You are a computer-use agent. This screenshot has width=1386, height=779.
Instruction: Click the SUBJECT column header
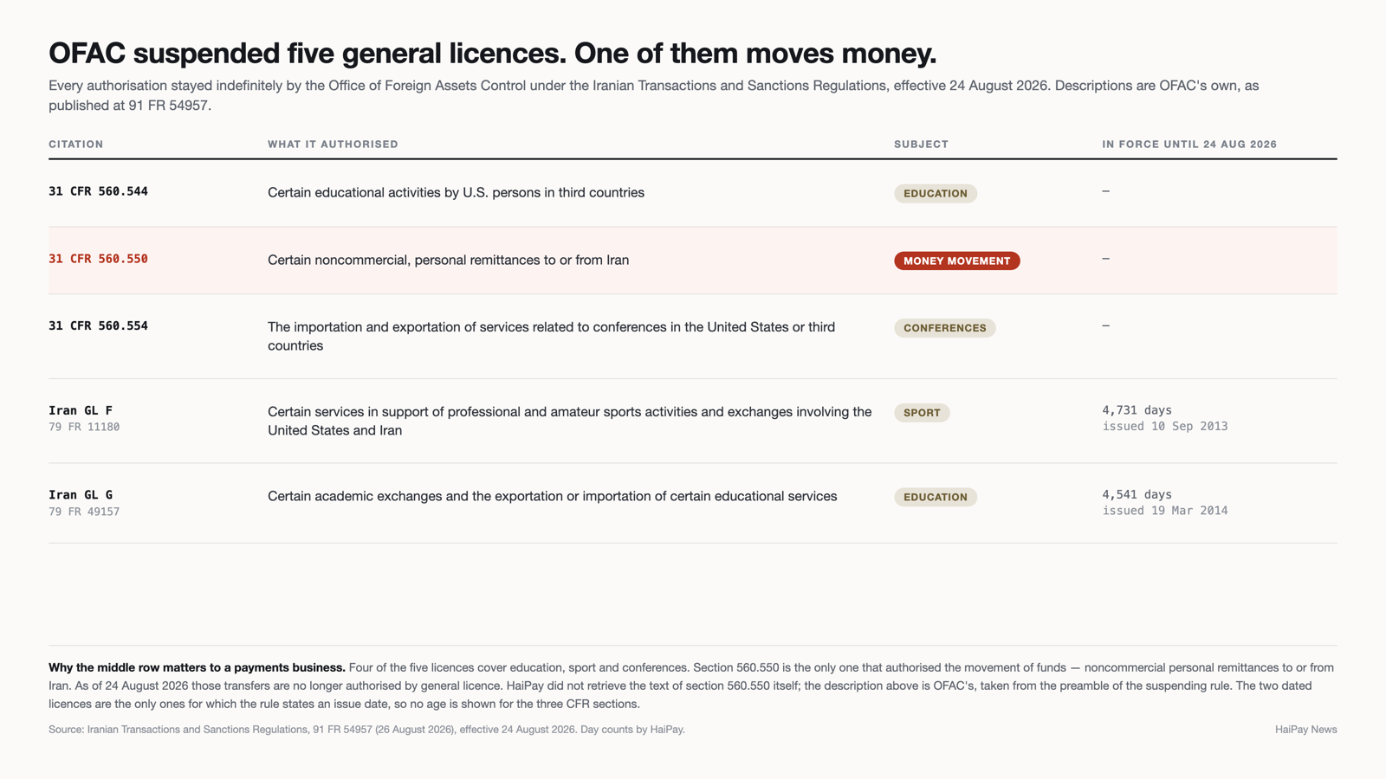921,145
